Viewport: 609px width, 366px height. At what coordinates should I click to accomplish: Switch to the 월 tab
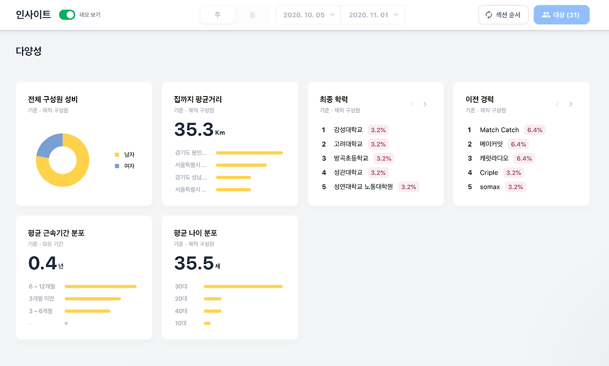pyautogui.click(x=252, y=15)
